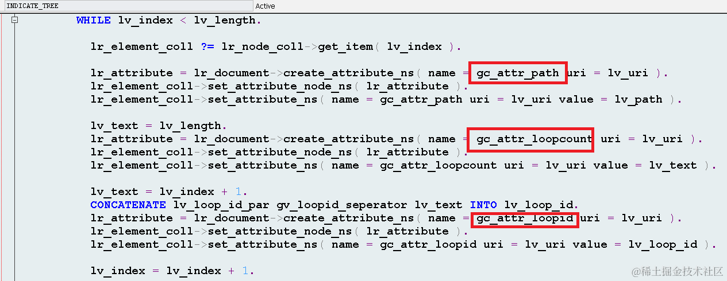The height and width of the screenshot is (281, 727).
Task: Click lr_element_coll in the '?=' assignment line
Action: (141, 46)
